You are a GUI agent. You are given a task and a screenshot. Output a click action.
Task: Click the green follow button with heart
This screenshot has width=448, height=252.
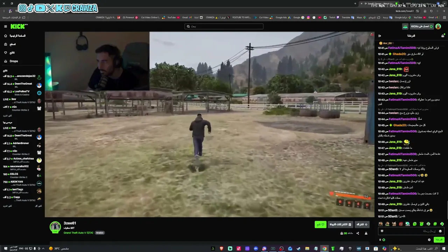point(321,224)
